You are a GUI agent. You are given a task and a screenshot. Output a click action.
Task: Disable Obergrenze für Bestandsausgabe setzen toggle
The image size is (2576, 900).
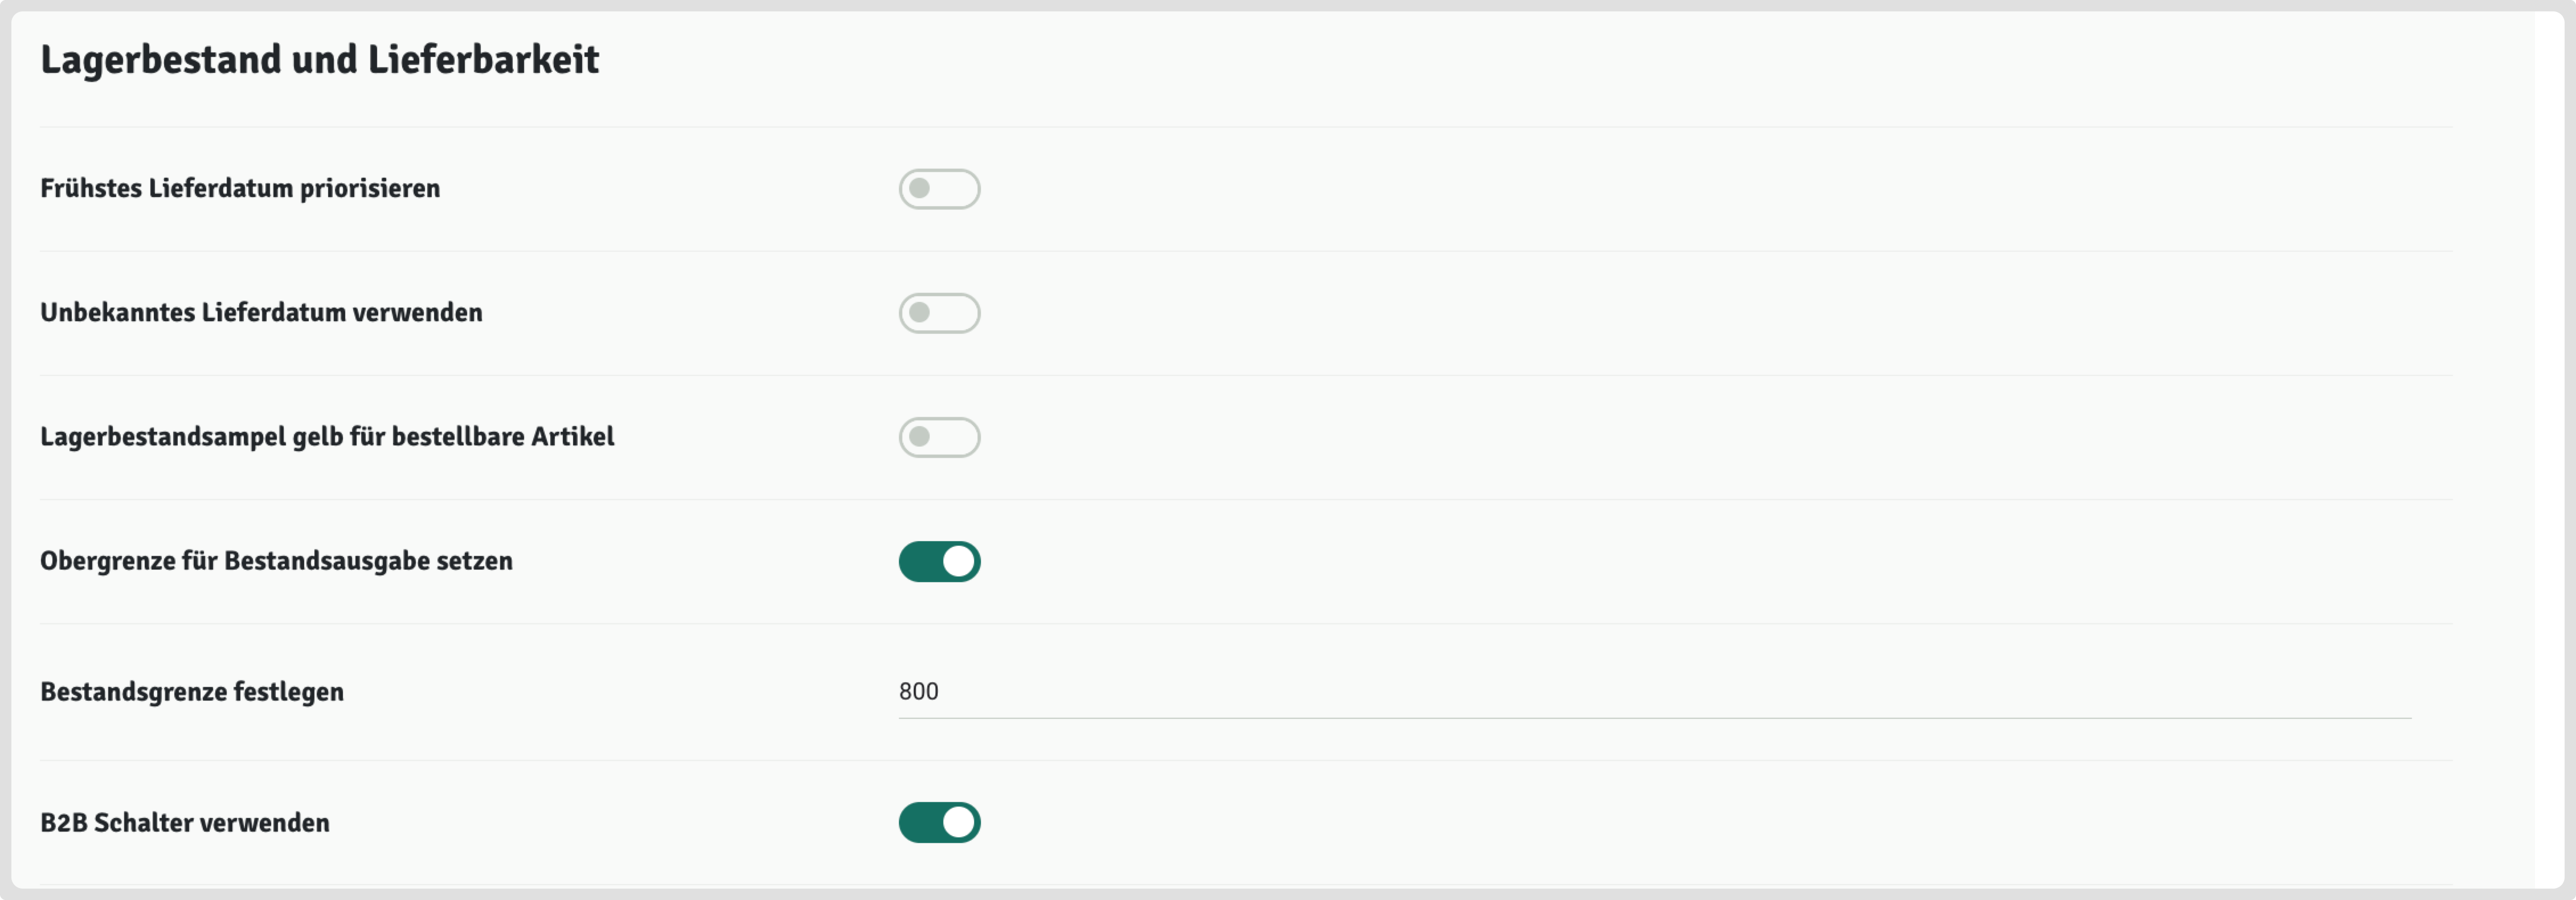click(x=939, y=561)
